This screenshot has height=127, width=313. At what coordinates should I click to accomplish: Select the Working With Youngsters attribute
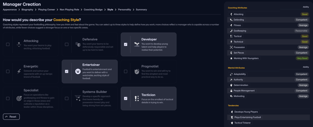(246, 58)
